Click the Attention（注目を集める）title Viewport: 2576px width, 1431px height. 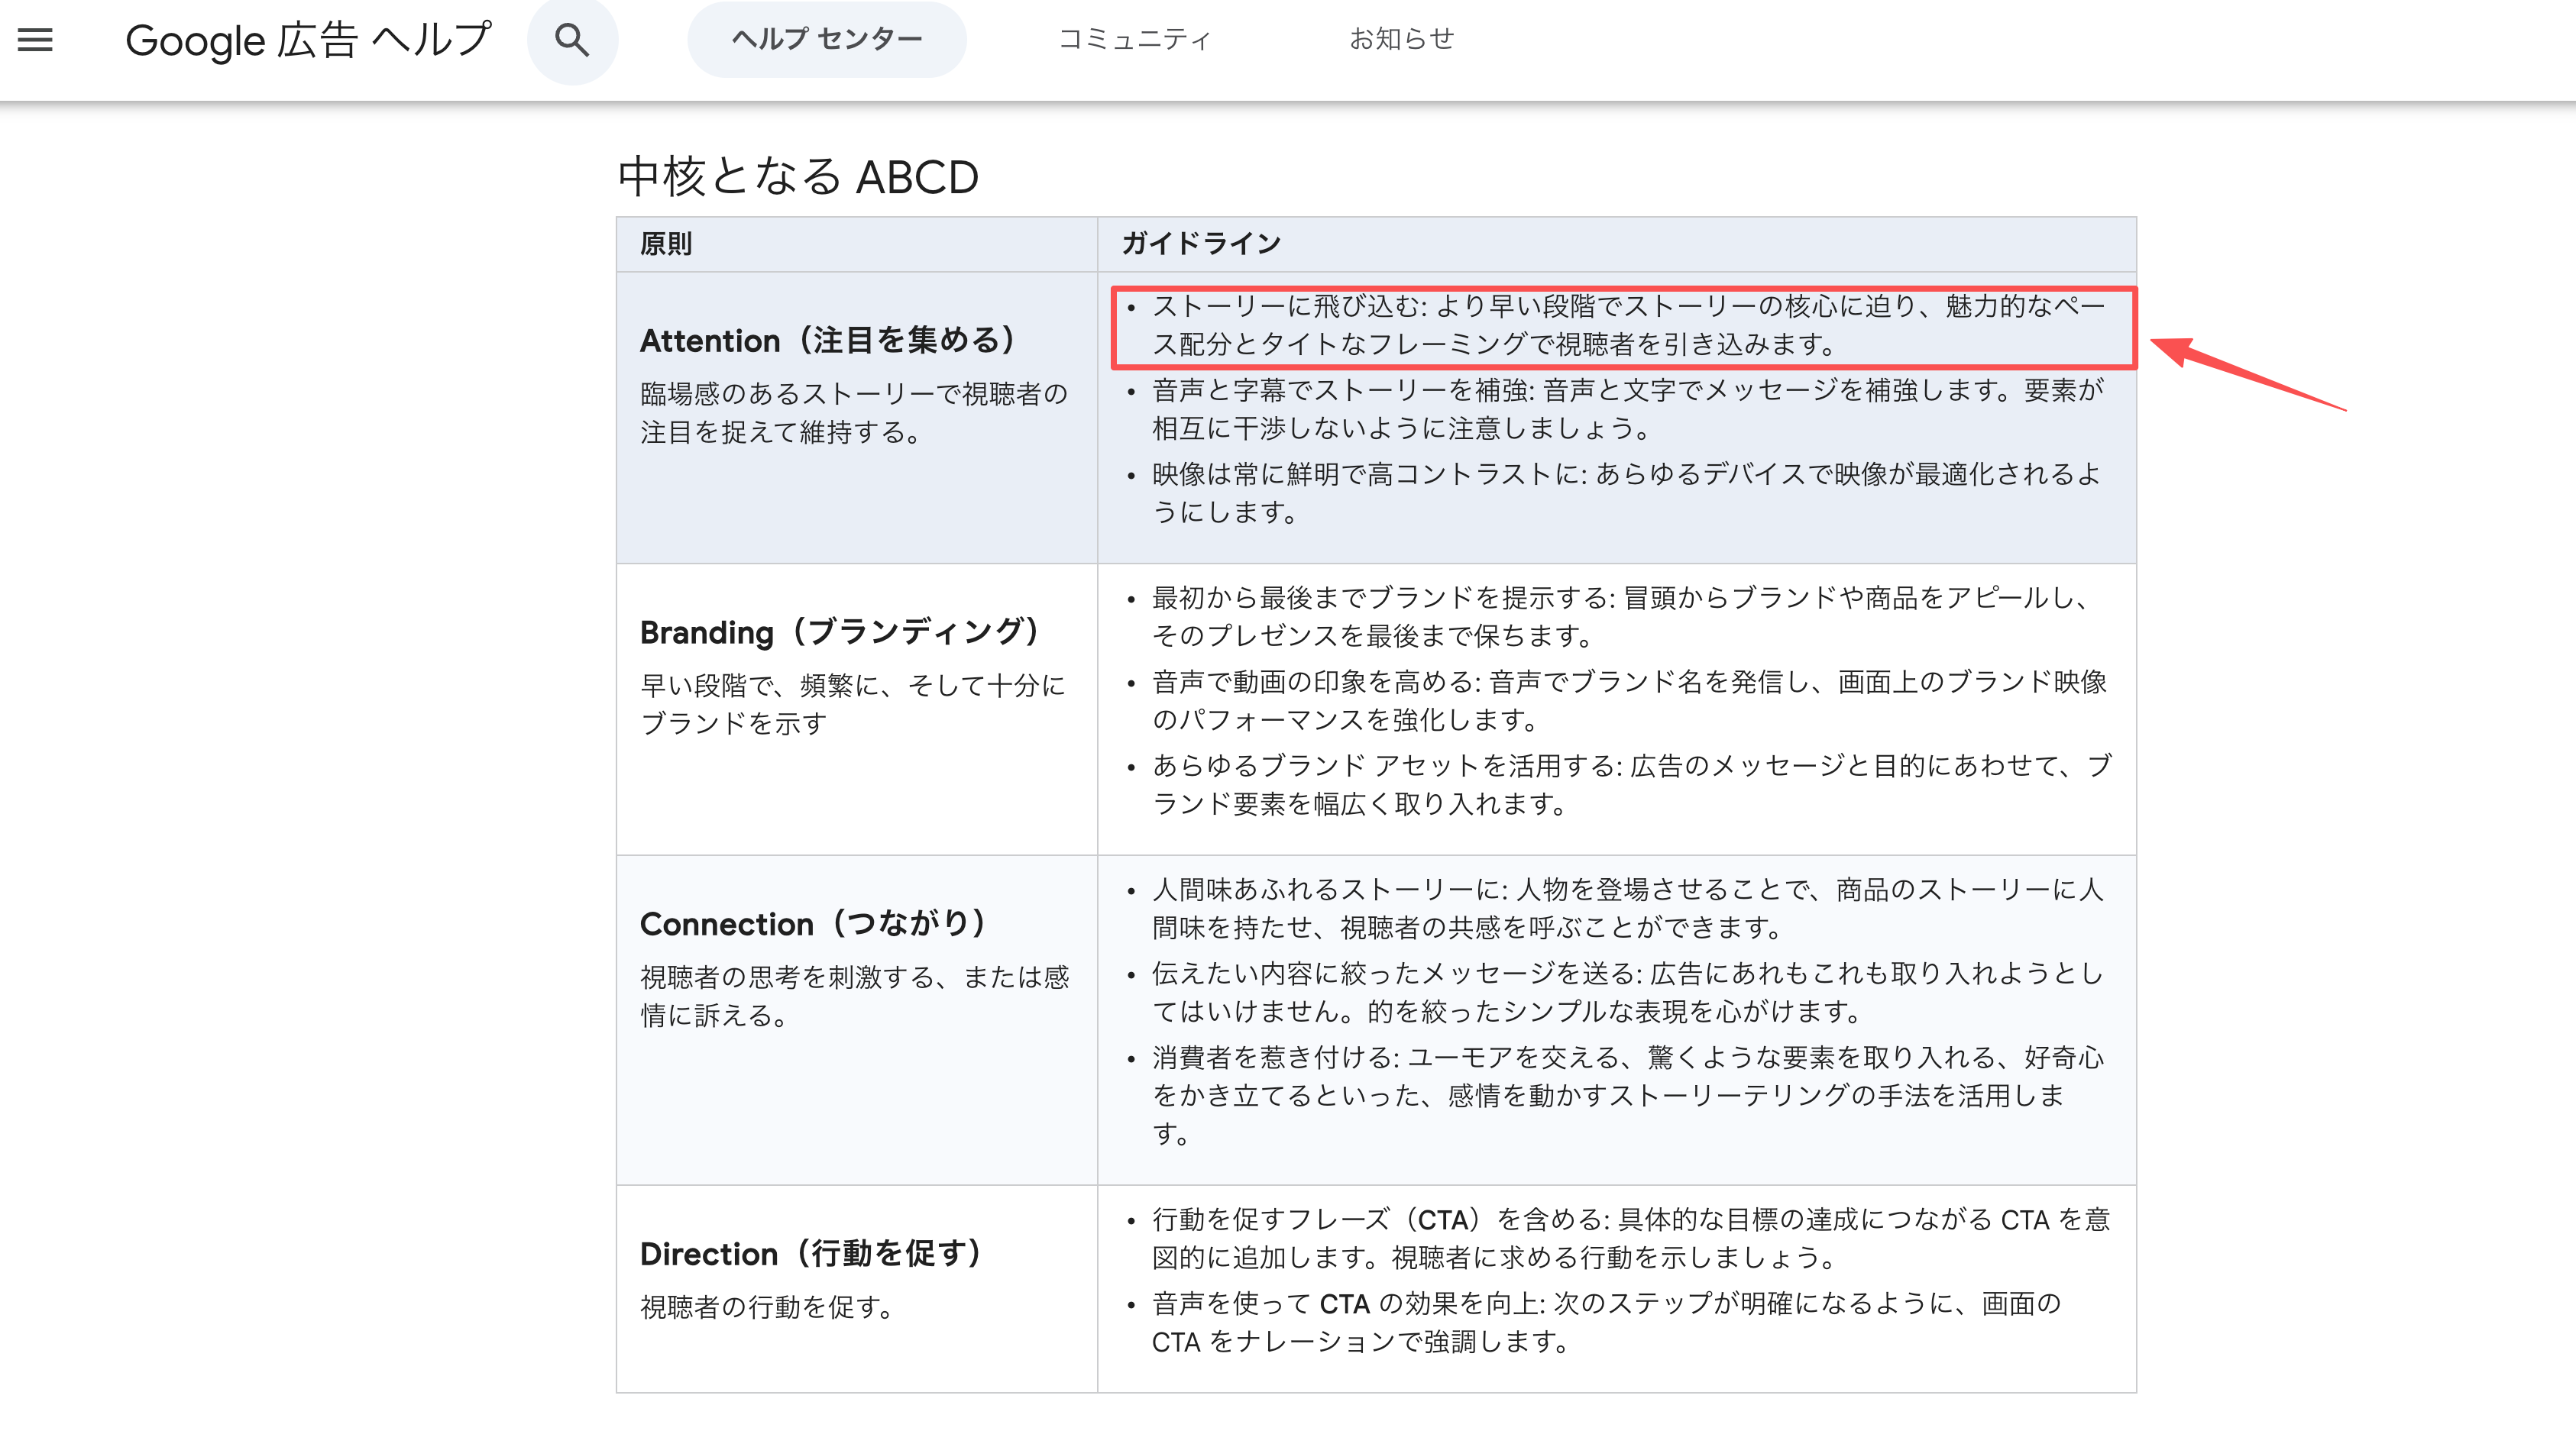(828, 341)
